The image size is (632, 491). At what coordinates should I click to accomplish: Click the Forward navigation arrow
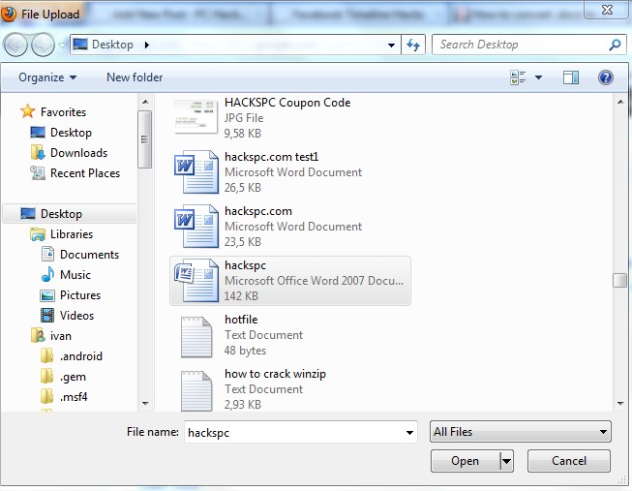pyautogui.click(x=43, y=45)
